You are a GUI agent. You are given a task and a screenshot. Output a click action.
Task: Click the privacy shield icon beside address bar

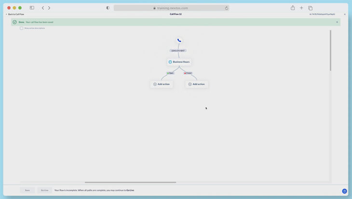[108, 8]
